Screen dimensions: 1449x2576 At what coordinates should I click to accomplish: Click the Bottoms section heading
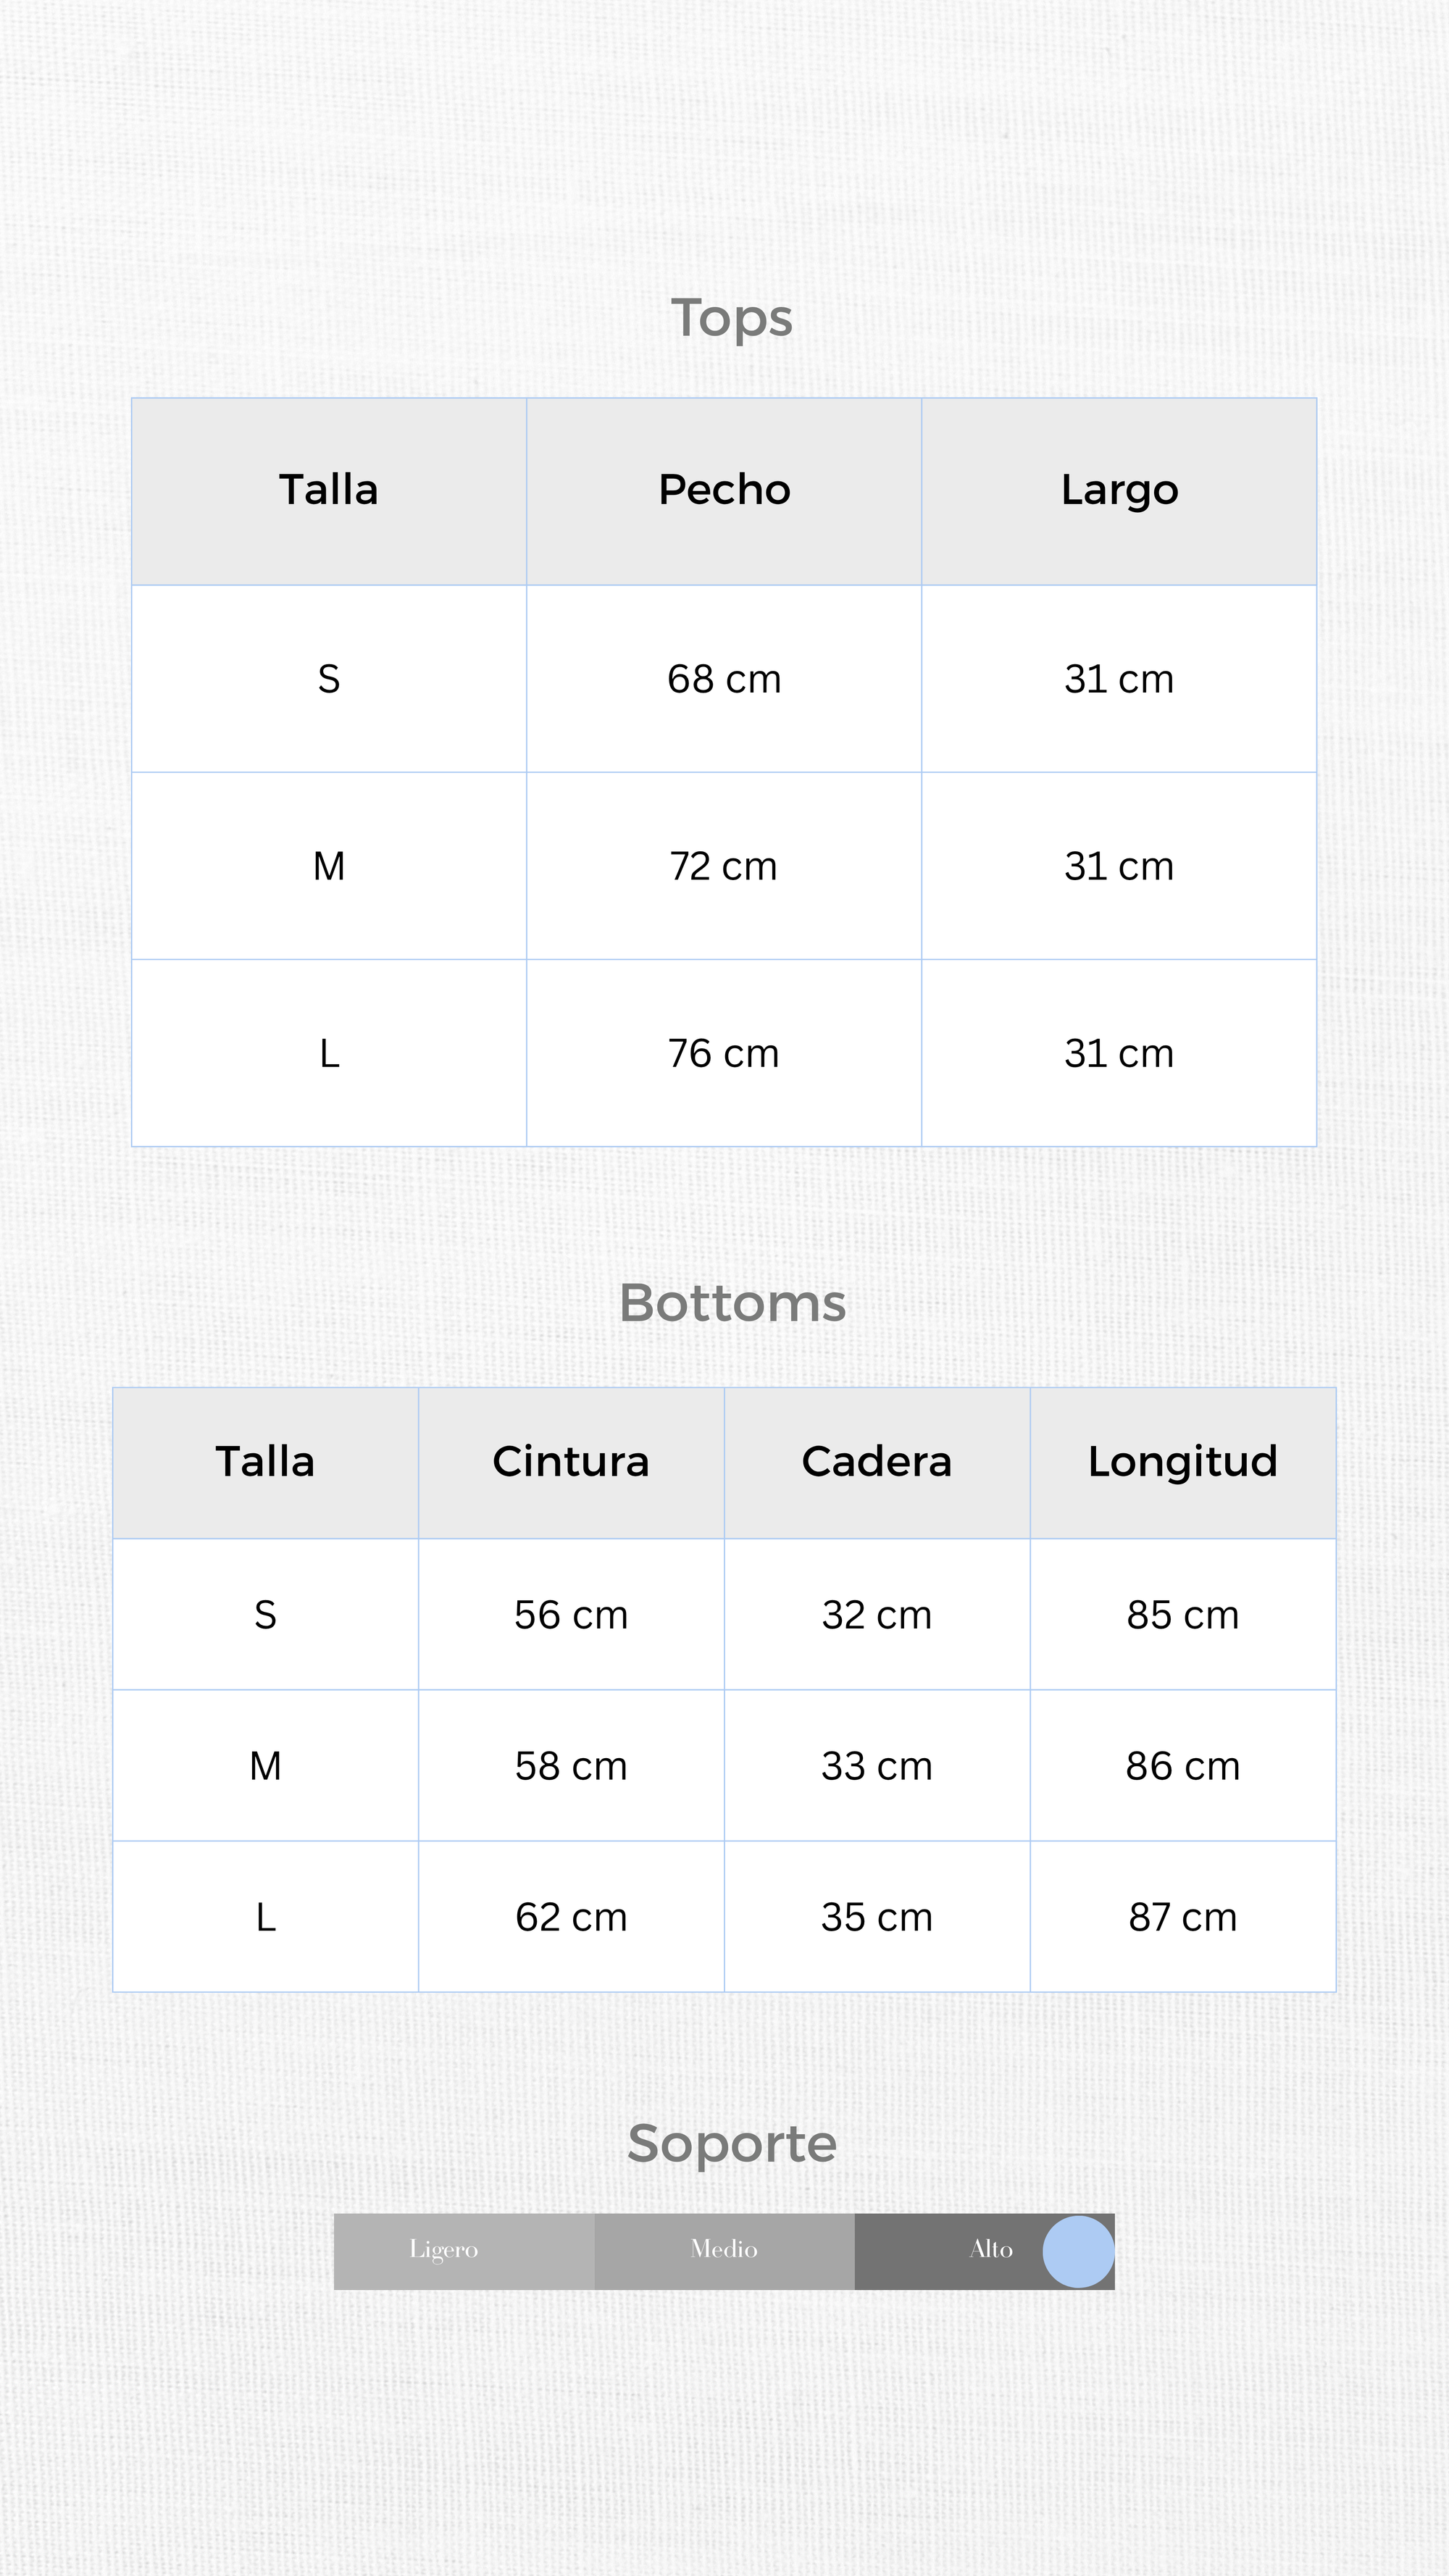[x=732, y=1303]
